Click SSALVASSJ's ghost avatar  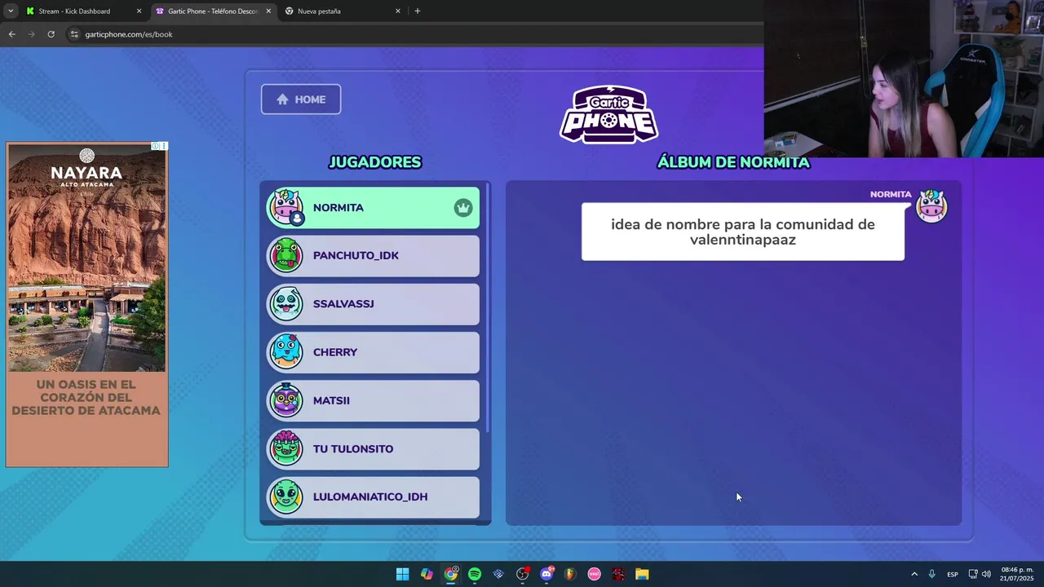click(286, 304)
